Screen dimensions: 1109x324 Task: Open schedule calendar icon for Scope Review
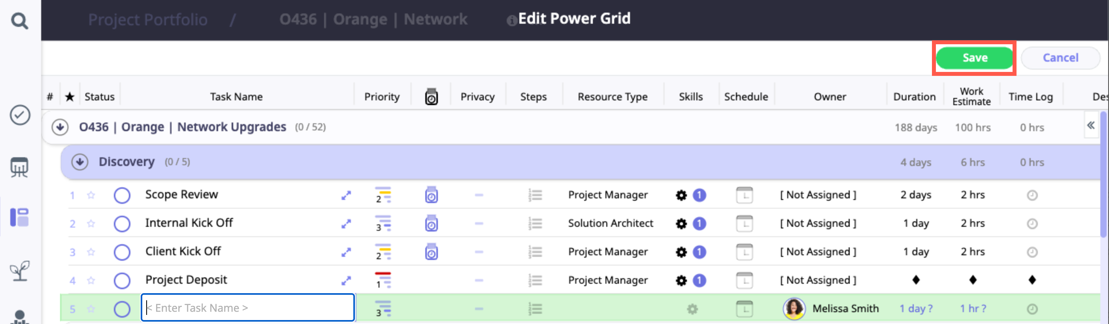tap(744, 195)
